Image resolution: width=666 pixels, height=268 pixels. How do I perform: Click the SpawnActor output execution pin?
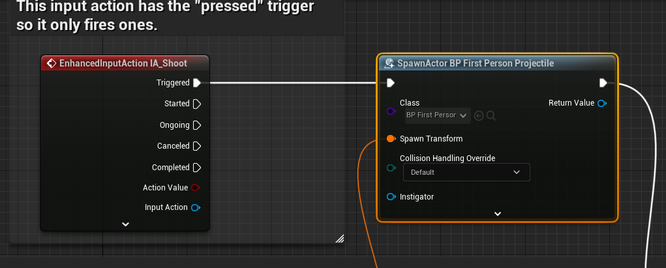[603, 83]
